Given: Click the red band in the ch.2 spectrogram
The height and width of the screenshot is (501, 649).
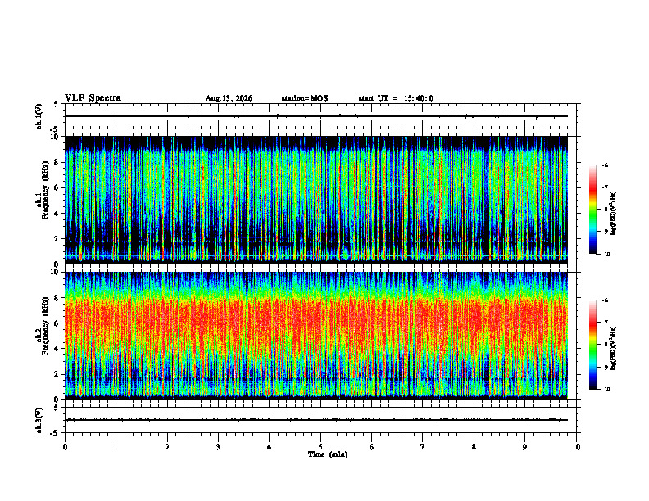Looking at the screenshot, I should 316,320.
